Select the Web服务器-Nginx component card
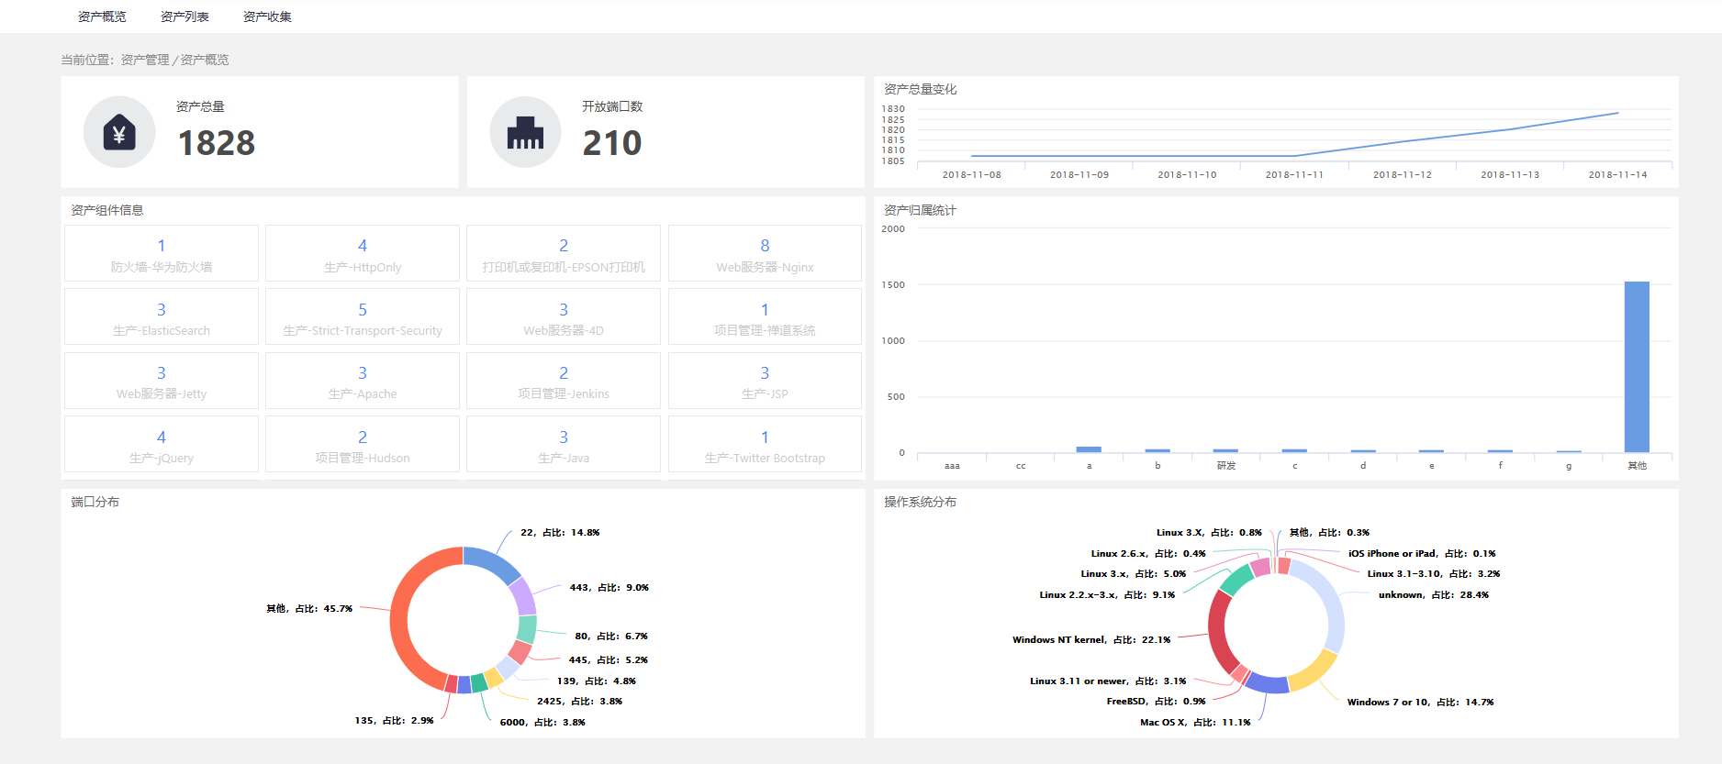The height and width of the screenshot is (764, 1722). [x=765, y=254]
